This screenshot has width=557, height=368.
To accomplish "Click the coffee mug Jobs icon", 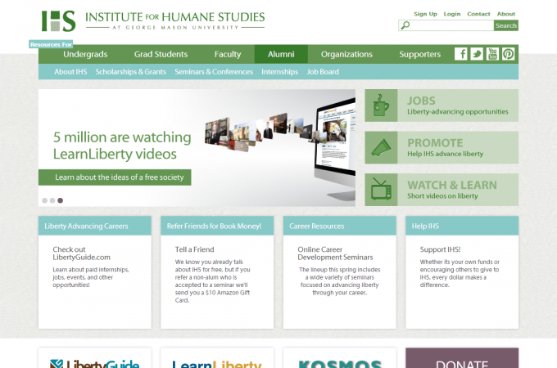I will point(381,105).
